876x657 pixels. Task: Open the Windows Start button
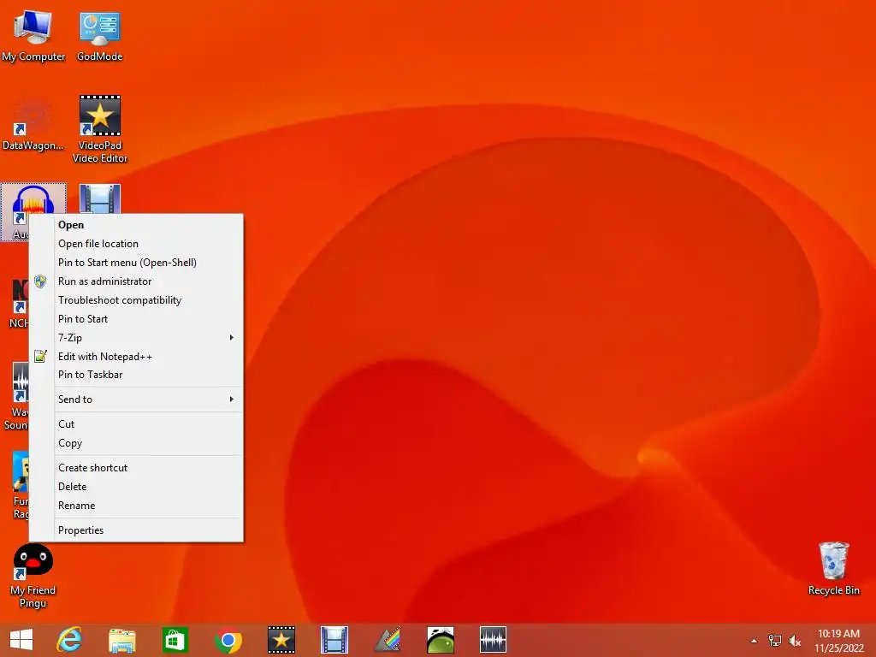(x=21, y=640)
